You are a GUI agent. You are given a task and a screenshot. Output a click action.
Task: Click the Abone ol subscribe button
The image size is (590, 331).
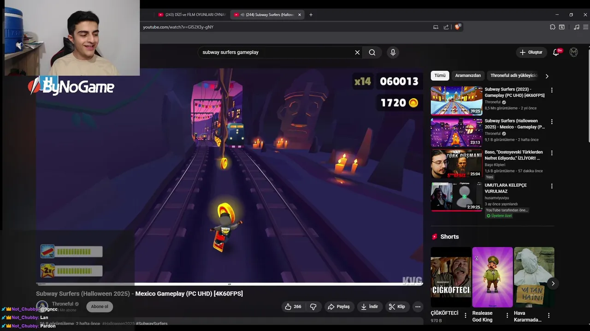(100, 307)
